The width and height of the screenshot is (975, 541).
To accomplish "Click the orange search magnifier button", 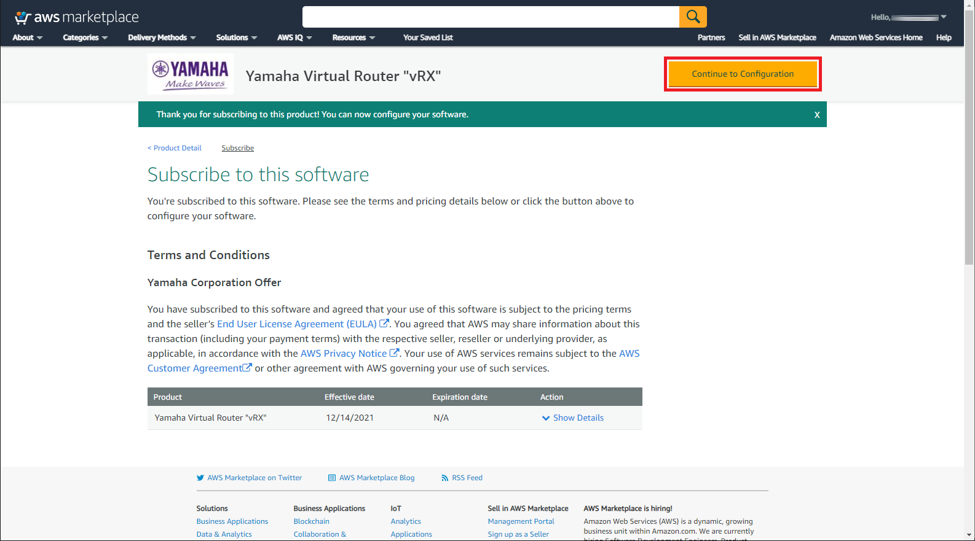I will pos(693,17).
